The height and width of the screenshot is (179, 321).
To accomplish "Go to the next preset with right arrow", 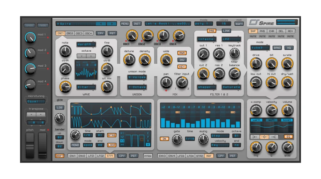I will pyautogui.click(x=112, y=24).
